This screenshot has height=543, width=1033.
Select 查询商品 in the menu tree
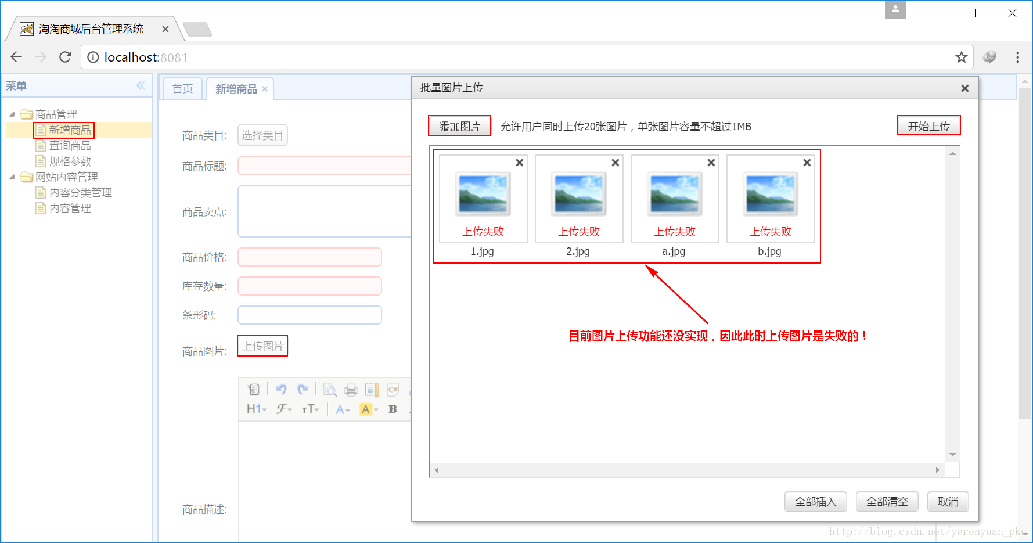[70, 146]
